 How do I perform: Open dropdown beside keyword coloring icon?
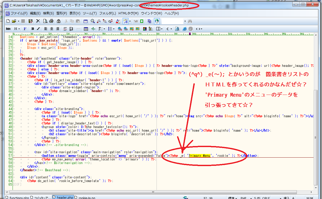point(130,21)
